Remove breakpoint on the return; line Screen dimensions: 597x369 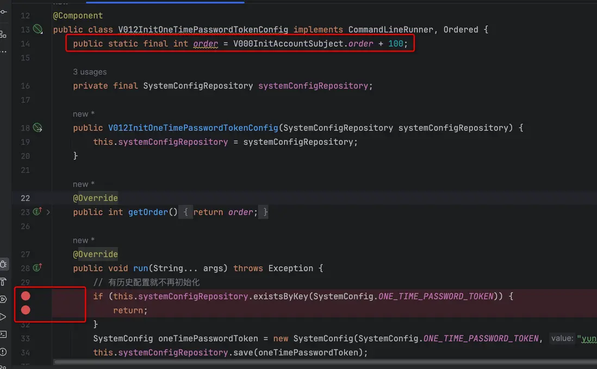(x=26, y=310)
